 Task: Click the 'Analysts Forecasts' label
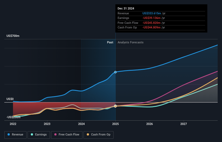tap(131, 43)
